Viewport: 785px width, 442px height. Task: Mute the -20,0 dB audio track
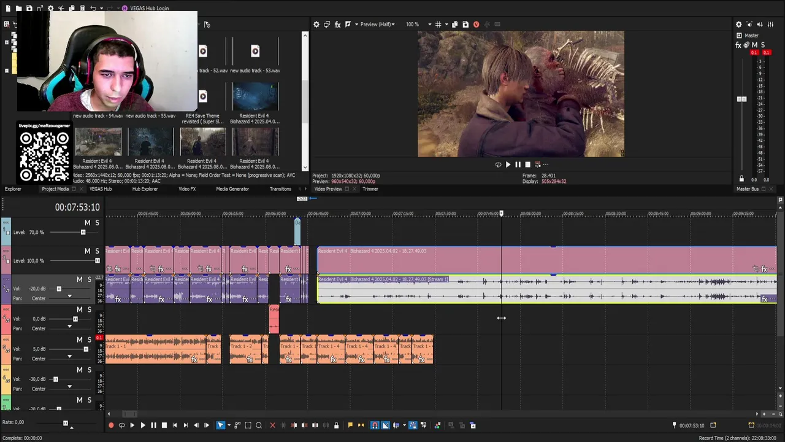[79, 279]
